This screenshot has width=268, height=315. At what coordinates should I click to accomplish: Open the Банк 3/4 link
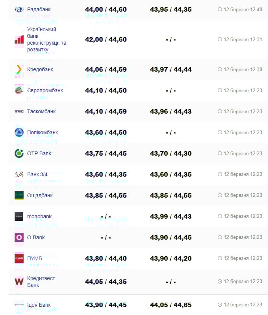click(x=37, y=174)
